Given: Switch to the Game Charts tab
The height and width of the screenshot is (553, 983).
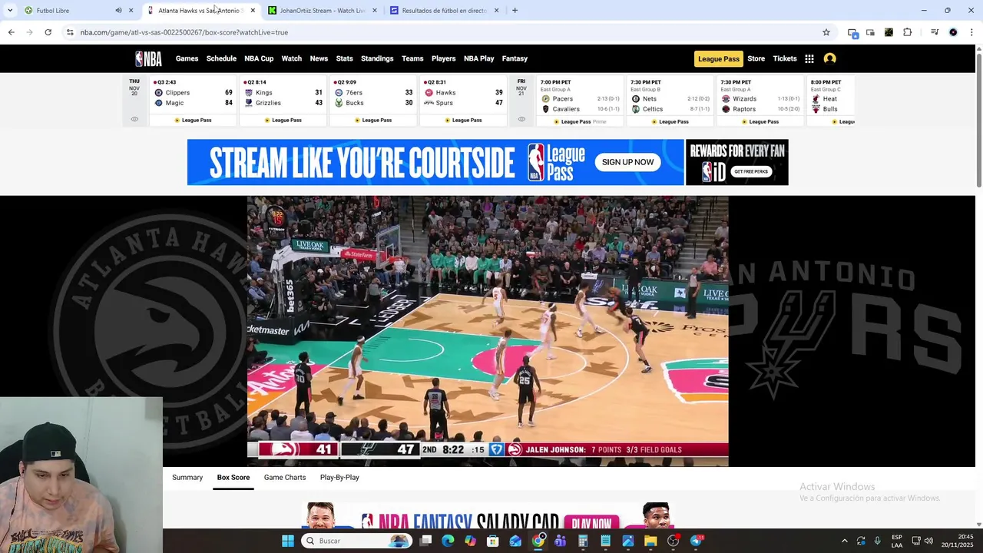Looking at the screenshot, I should coord(285,477).
